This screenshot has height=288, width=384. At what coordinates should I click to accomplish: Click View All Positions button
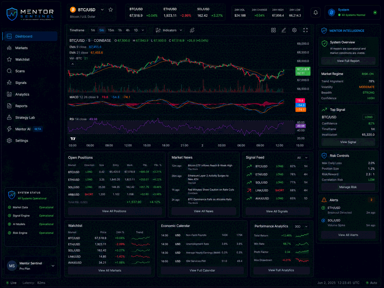(x=114, y=211)
